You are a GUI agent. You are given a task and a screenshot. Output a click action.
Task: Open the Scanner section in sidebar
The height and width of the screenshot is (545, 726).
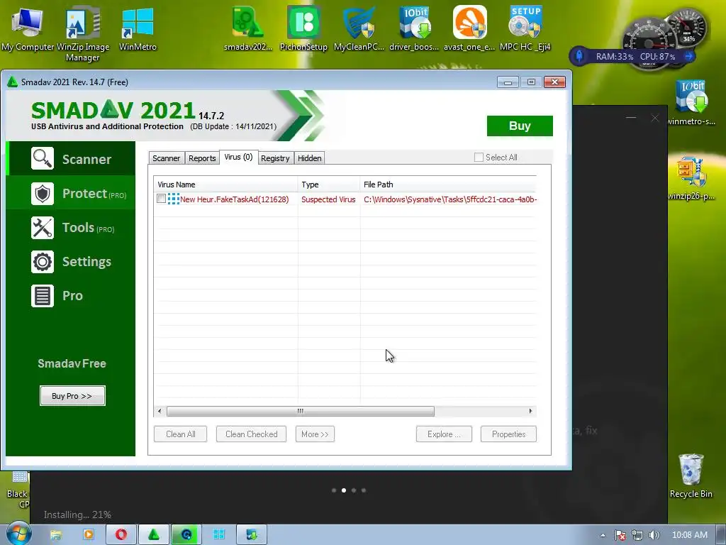pos(70,158)
